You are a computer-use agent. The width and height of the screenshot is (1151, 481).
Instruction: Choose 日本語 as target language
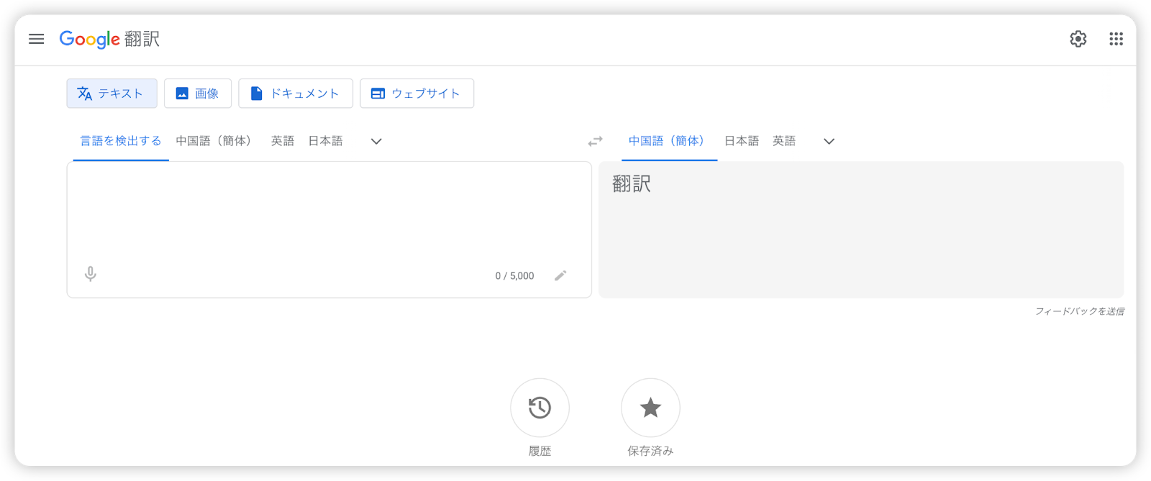point(742,141)
